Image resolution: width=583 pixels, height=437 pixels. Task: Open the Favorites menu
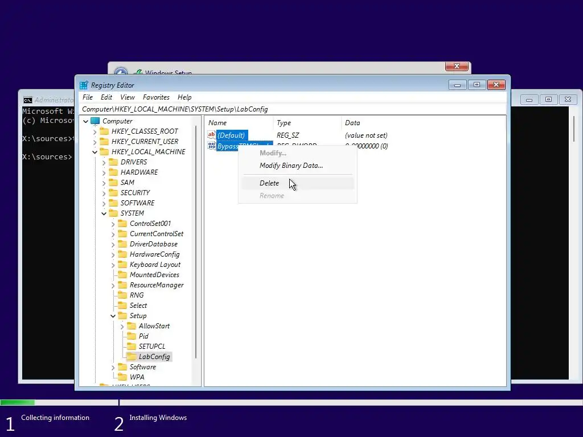point(156,97)
